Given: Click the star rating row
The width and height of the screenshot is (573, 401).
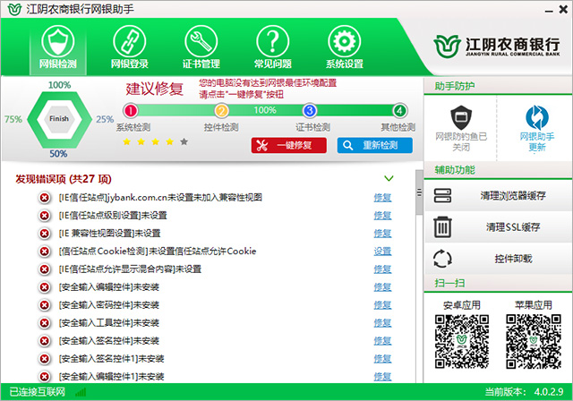Looking at the screenshot, I should [156, 141].
